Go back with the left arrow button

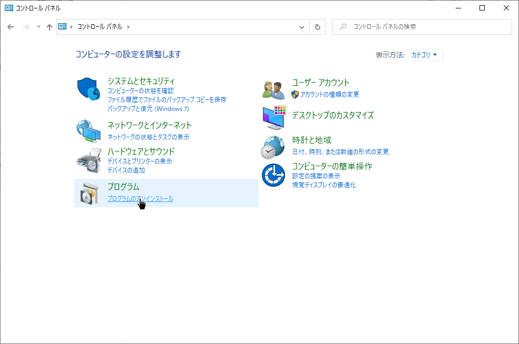pos(11,27)
